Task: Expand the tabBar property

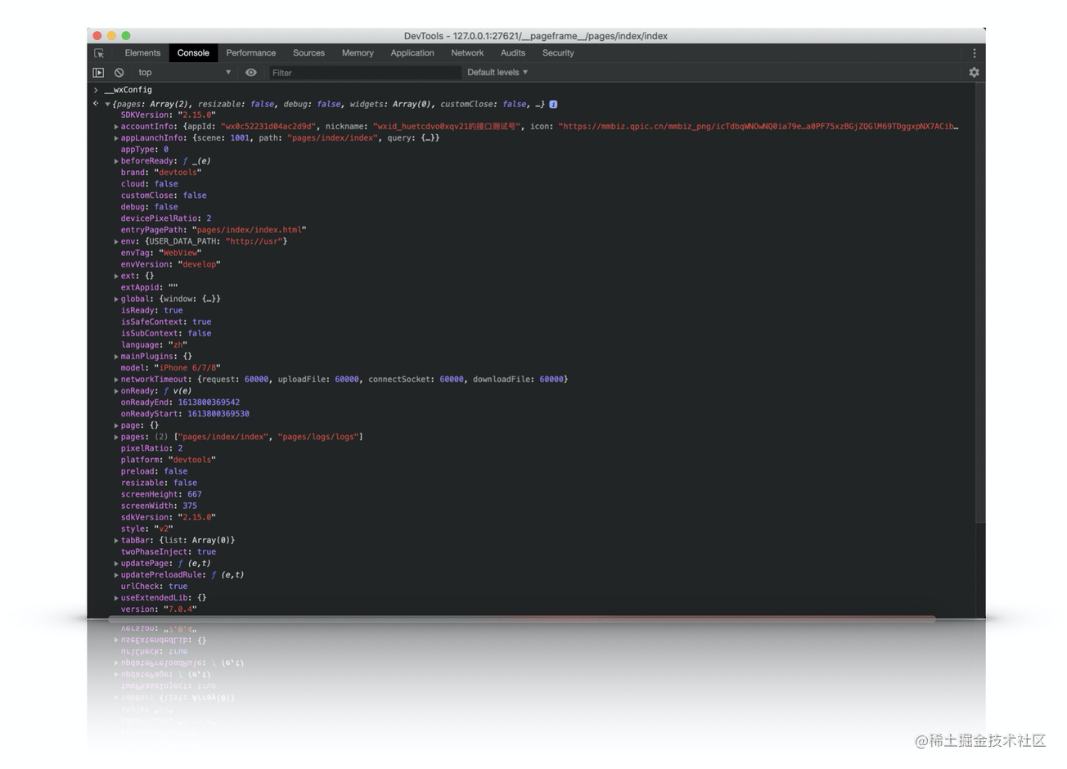Action: click(116, 541)
